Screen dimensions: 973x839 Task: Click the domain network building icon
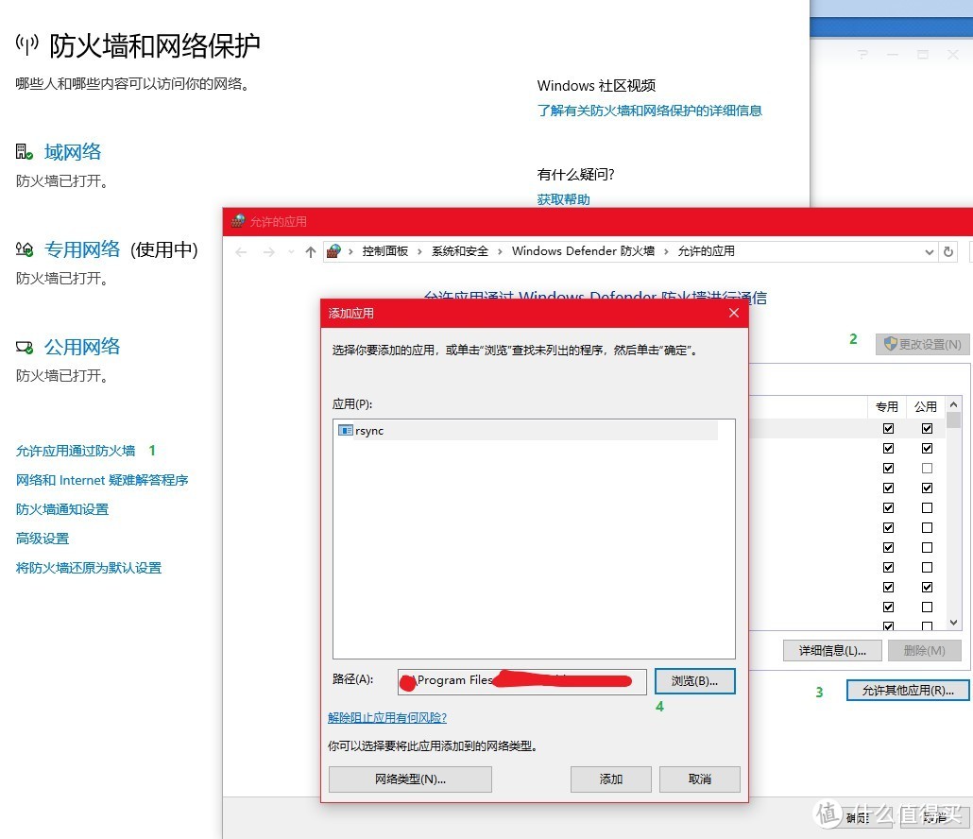[x=25, y=151]
